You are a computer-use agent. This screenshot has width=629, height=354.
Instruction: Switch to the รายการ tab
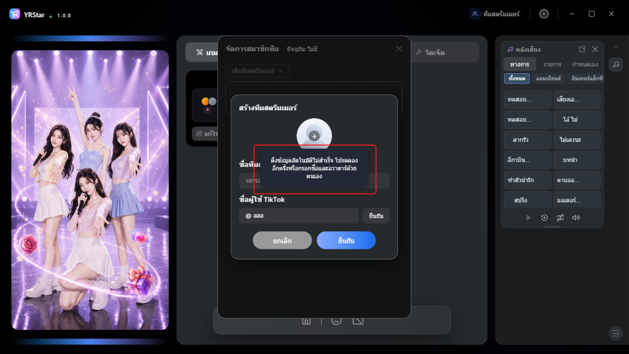coord(552,64)
